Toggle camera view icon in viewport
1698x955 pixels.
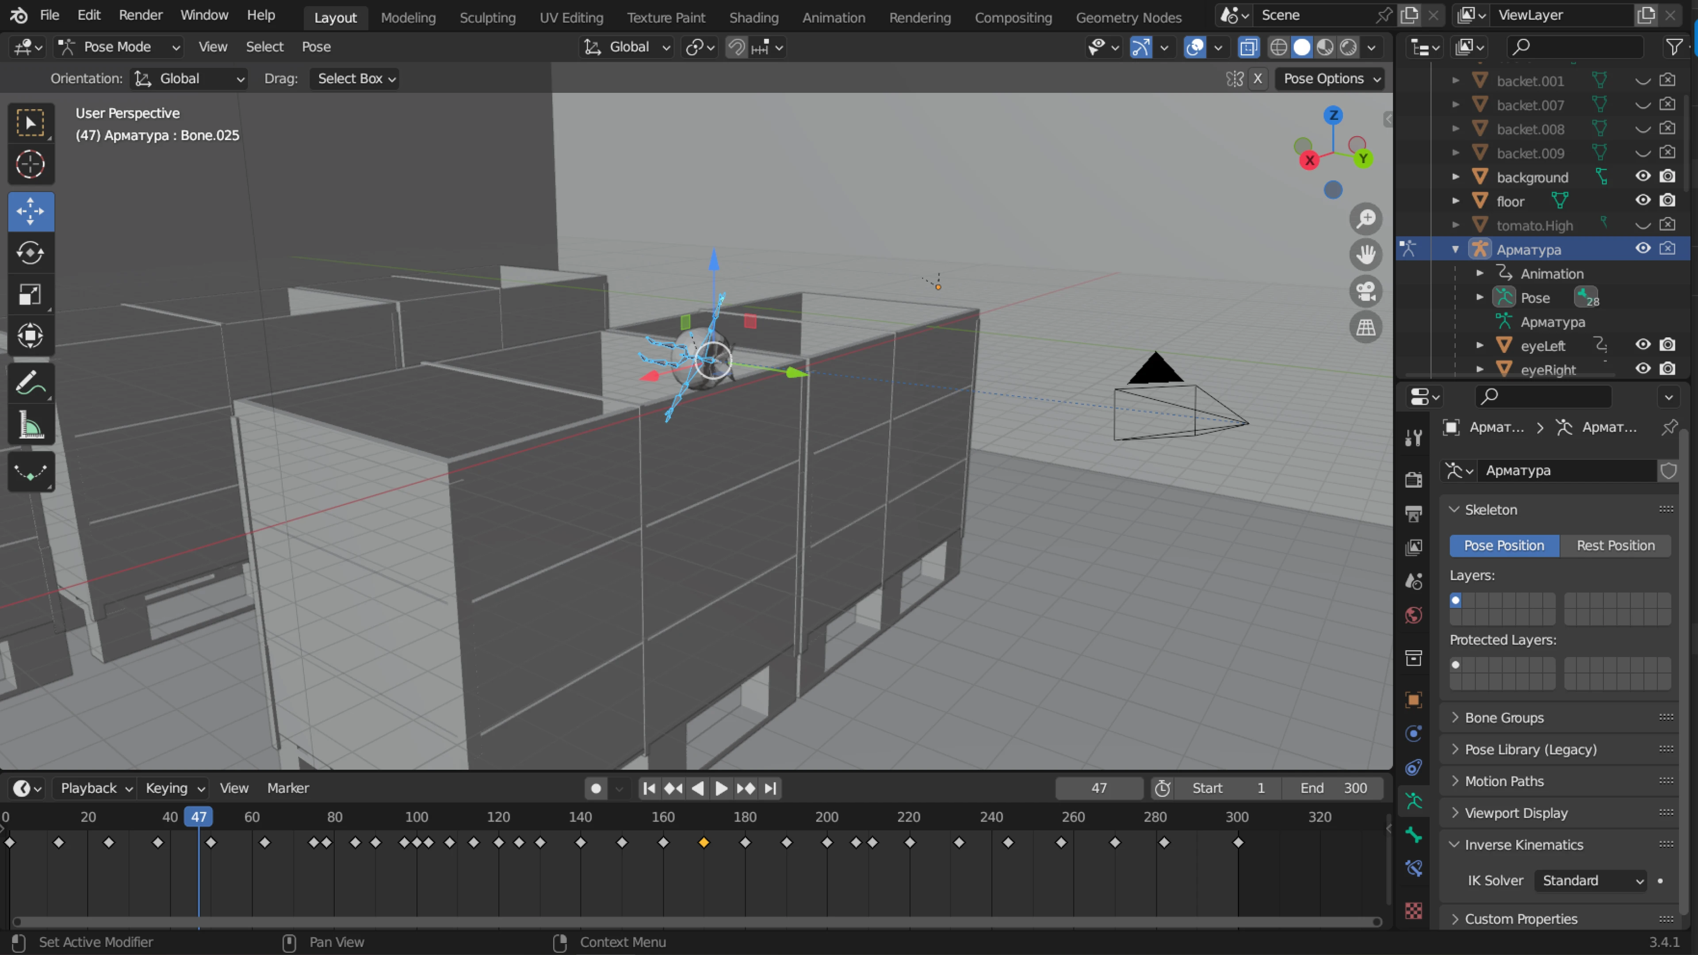(1365, 291)
